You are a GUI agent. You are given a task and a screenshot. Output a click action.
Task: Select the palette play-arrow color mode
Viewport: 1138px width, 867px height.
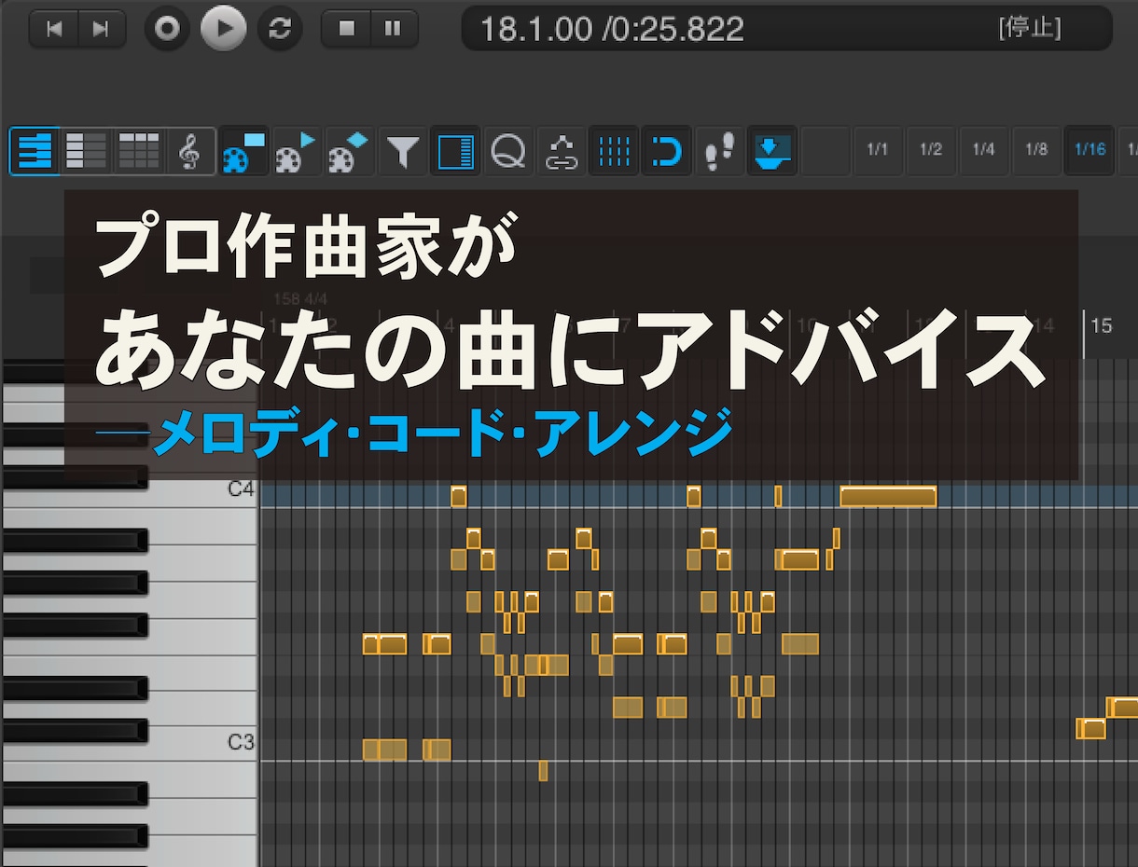(x=297, y=151)
